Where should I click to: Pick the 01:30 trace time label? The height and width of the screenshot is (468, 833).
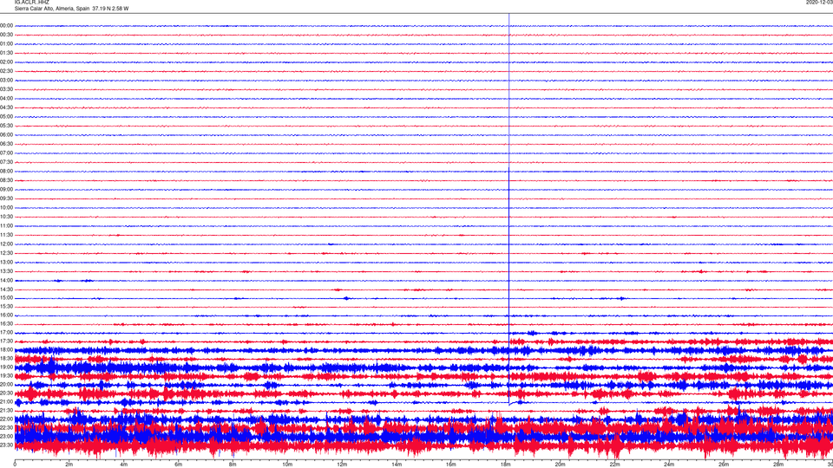click(x=6, y=53)
